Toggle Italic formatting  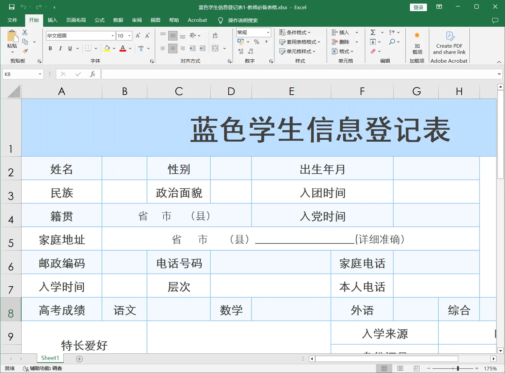tap(60, 48)
